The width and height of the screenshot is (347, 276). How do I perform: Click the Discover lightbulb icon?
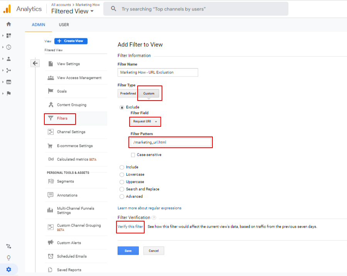[x=8, y=258]
